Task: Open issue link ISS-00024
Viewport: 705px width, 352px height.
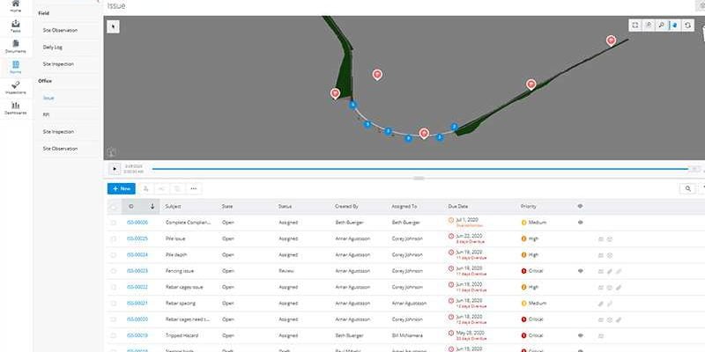Action: point(137,254)
